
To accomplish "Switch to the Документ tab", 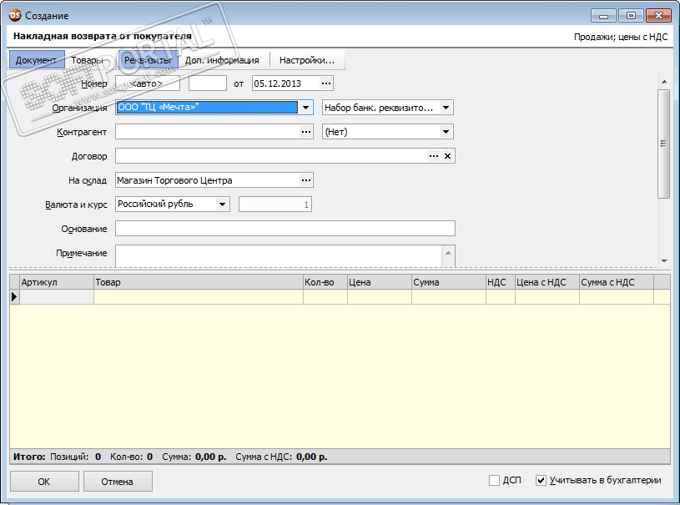I will [x=36, y=60].
